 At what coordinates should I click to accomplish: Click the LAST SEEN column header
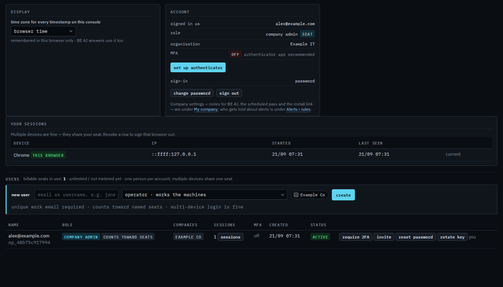point(371,143)
